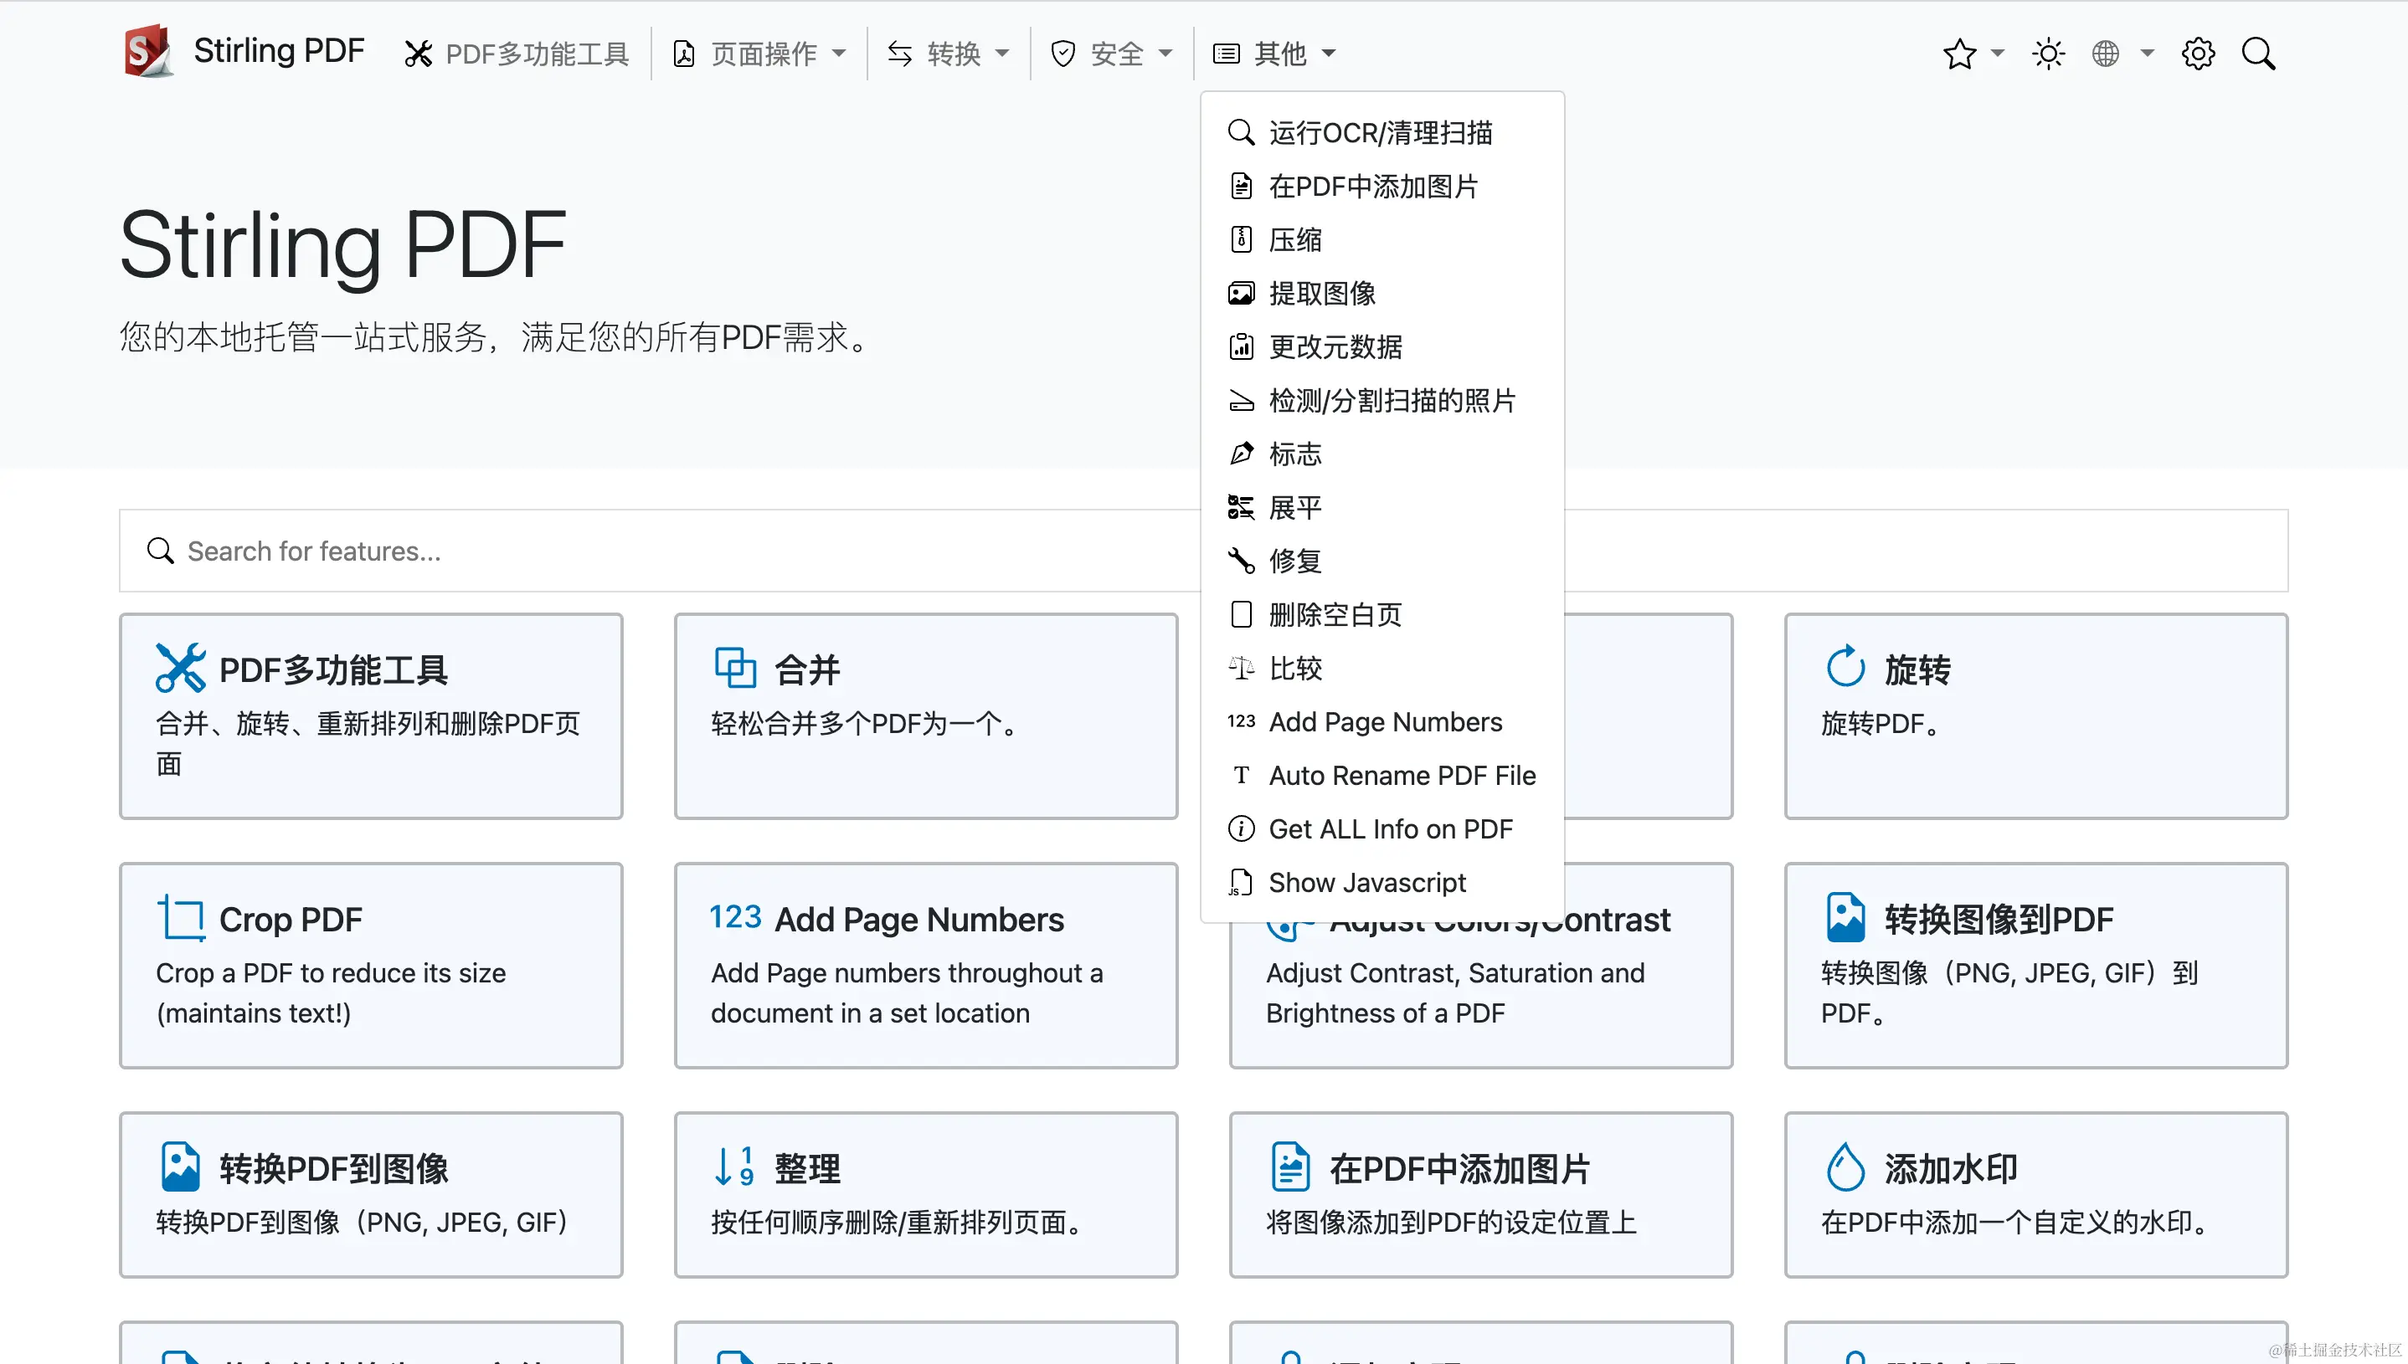Image resolution: width=2408 pixels, height=1364 pixels.
Task: Click the OCR magnifier icon in menu
Action: click(1241, 132)
